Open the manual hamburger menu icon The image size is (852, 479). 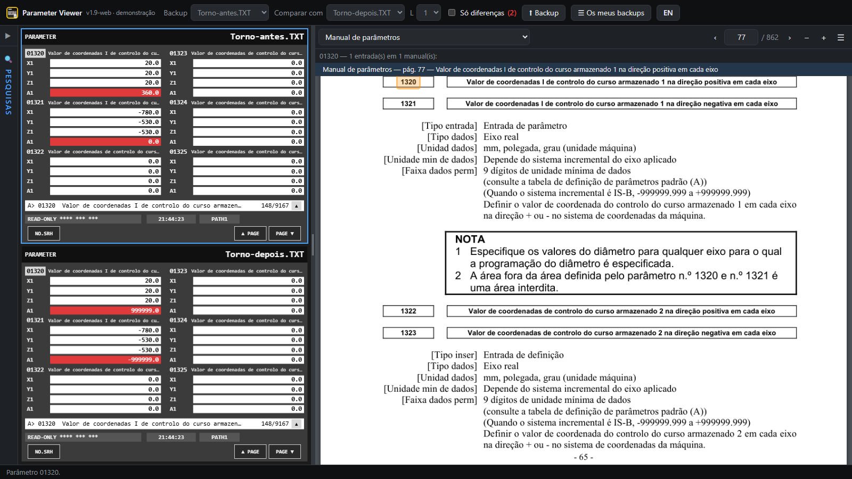(x=841, y=38)
